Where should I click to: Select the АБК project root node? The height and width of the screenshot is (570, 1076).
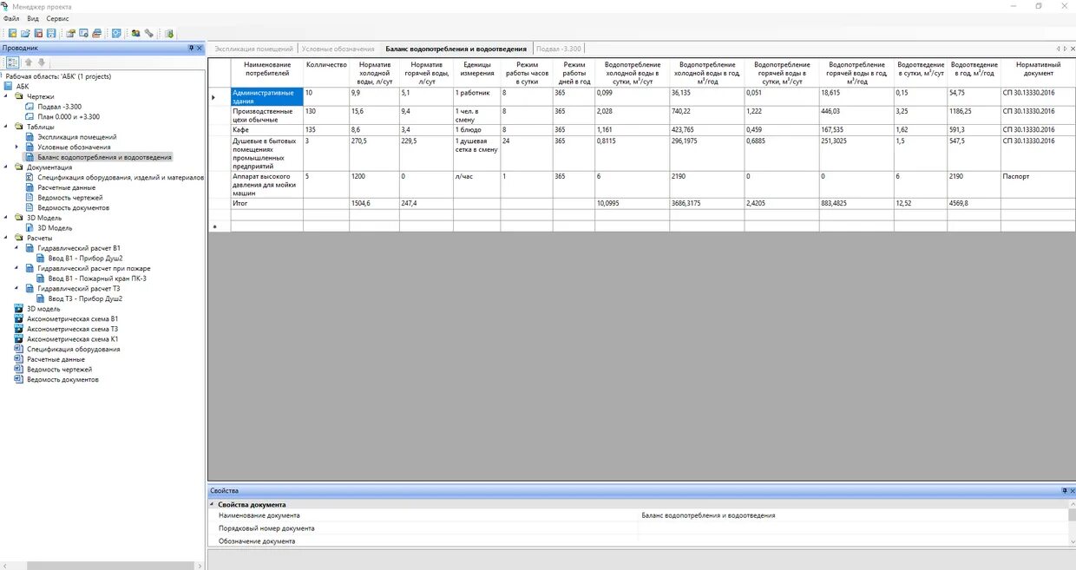pyautogui.click(x=23, y=86)
